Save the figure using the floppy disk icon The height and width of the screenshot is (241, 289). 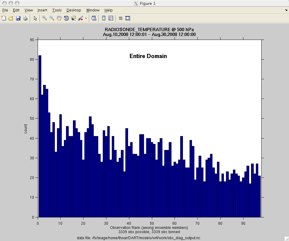[x=18, y=18]
